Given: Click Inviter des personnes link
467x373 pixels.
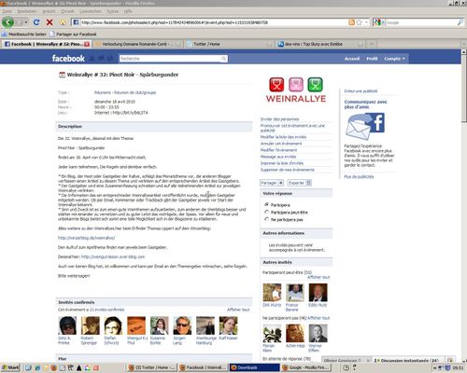Looking at the screenshot, I should [x=279, y=119].
